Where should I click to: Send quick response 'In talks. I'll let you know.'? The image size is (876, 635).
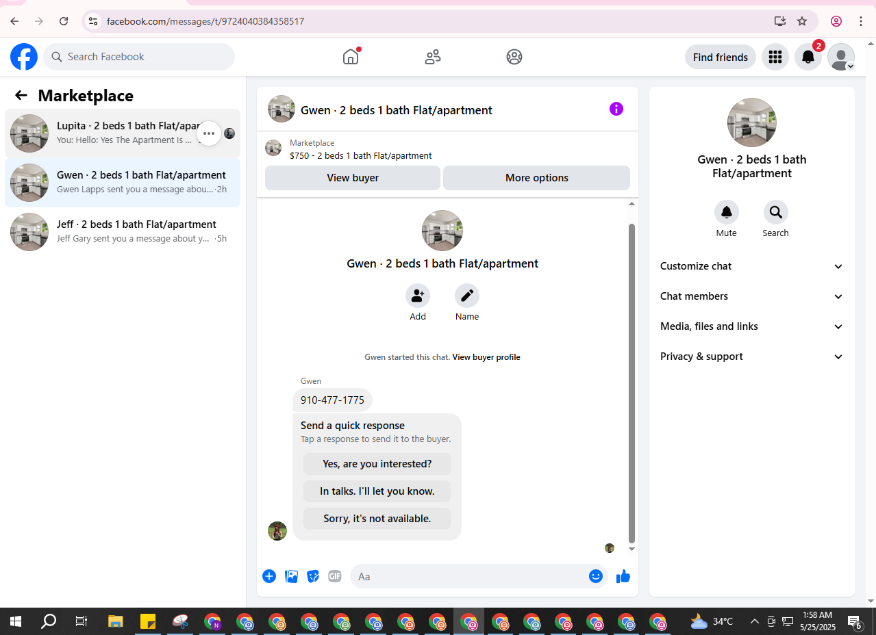pos(377,491)
